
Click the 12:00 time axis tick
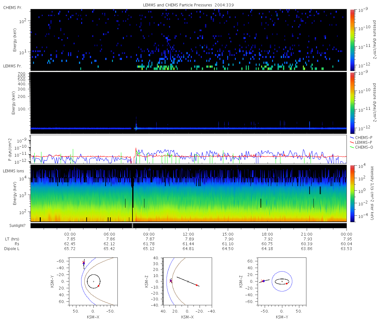point(188,234)
